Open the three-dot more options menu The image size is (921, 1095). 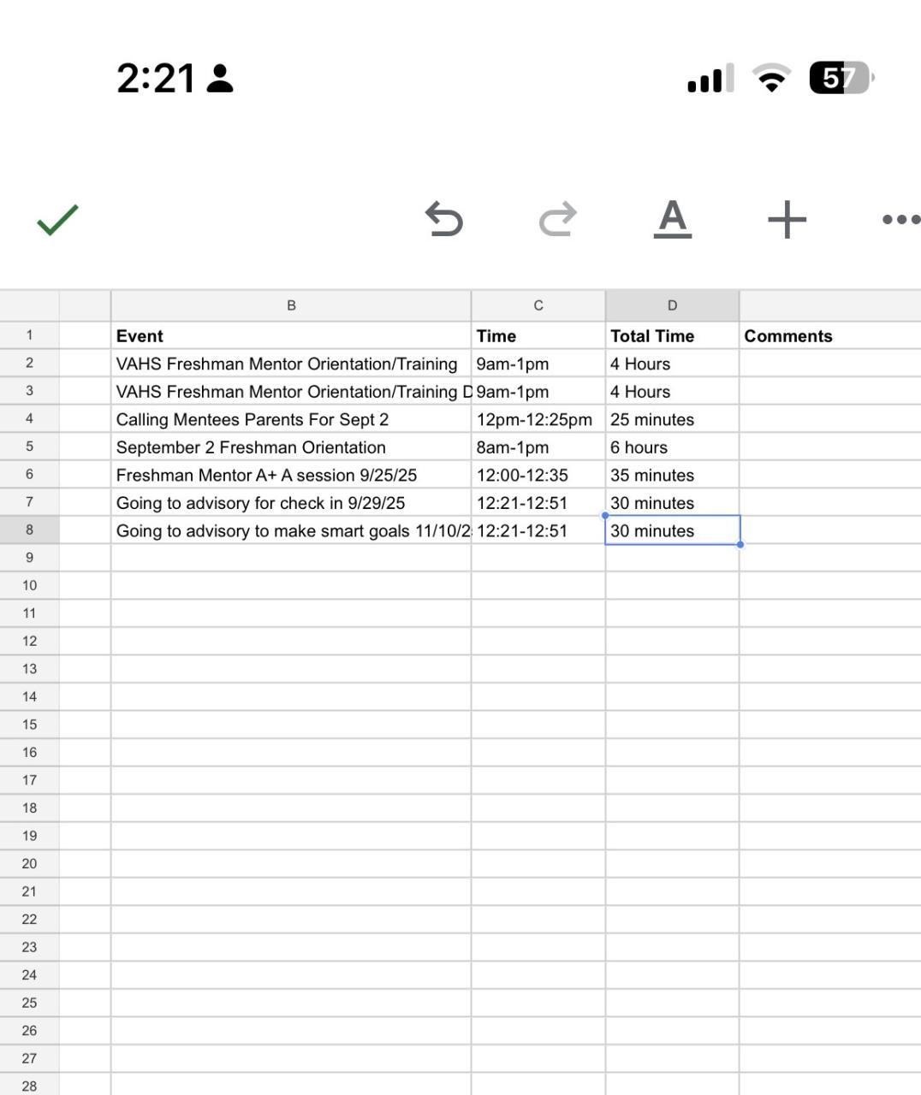click(900, 219)
